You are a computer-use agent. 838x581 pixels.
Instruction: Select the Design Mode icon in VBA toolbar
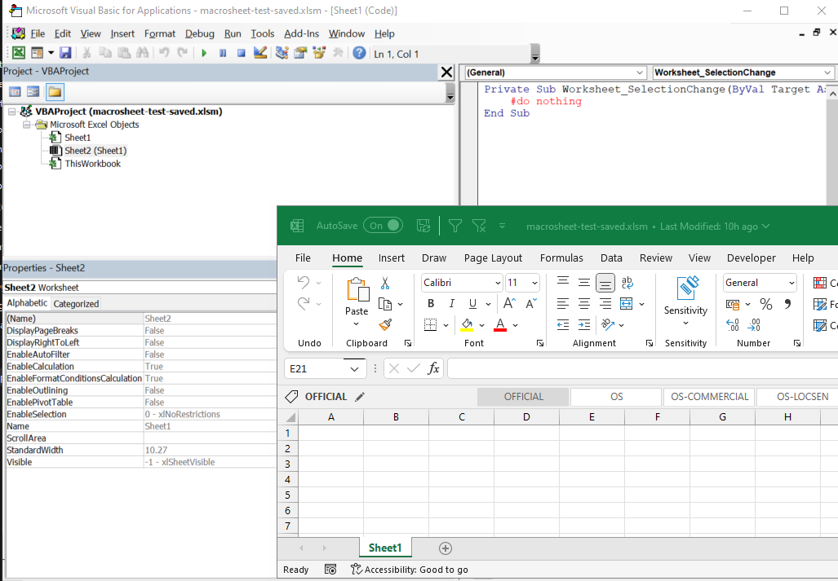259,51
